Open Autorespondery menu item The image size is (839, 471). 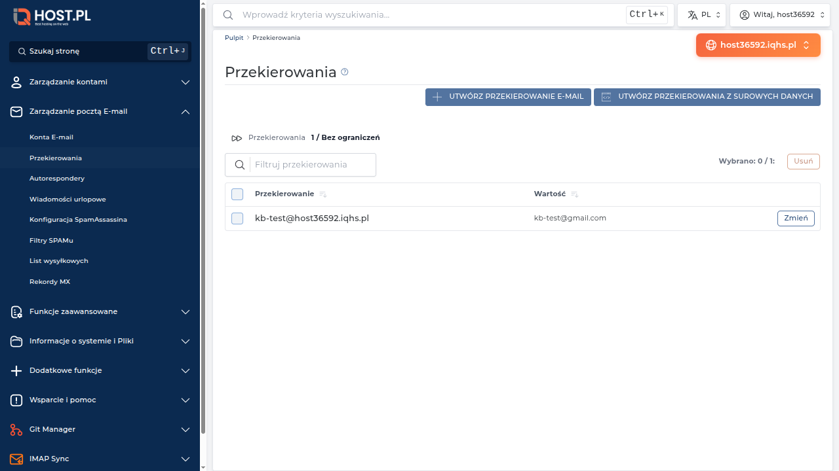(57, 179)
